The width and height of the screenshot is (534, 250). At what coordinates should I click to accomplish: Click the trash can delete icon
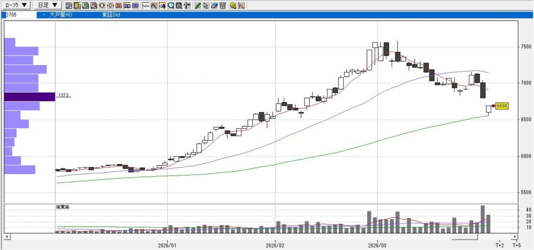tap(223, 6)
